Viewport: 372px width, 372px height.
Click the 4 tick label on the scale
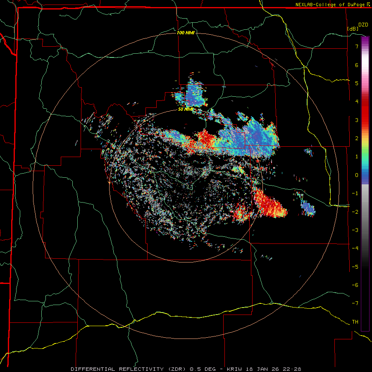pos(357,102)
